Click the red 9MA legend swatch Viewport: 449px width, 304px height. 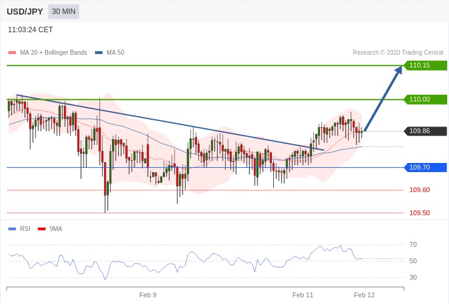41,229
